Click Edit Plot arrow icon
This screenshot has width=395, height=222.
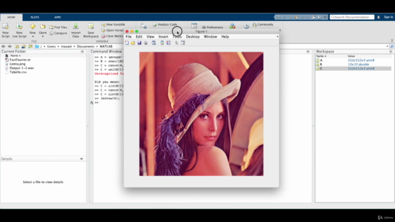pyautogui.click(x=177, y=43)
